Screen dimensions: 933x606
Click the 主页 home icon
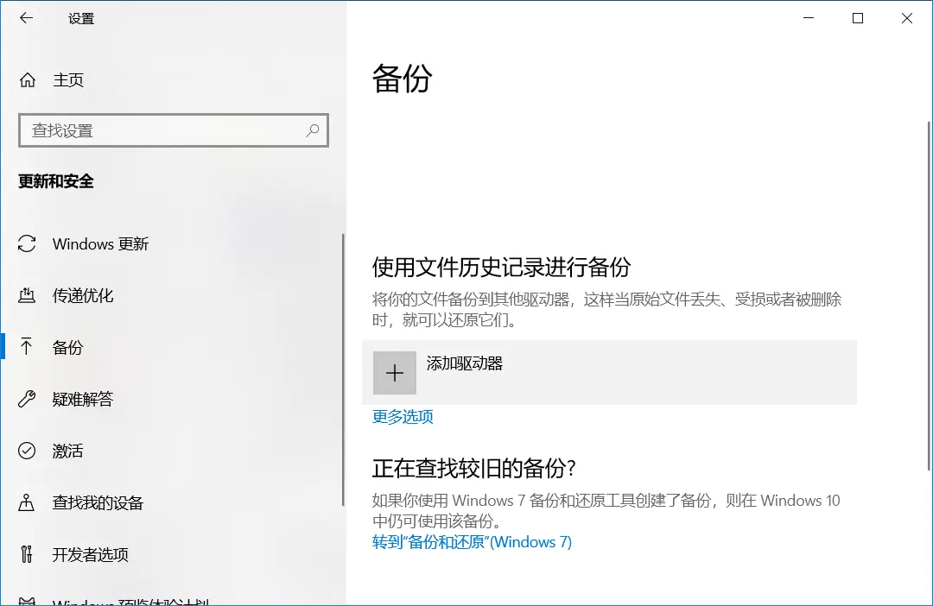coord(28,80)
